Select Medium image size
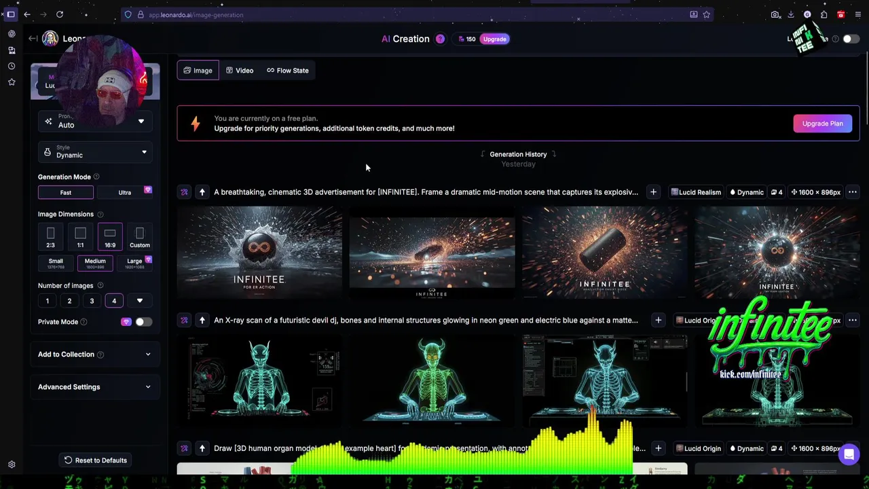Image resolution: width=869 pixels, height=489 pixels. [x=95, y=264]
